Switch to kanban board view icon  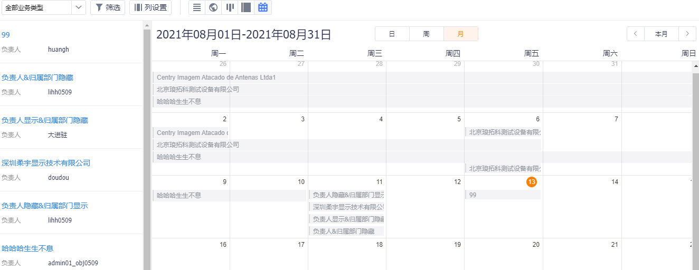coord(230,7)
